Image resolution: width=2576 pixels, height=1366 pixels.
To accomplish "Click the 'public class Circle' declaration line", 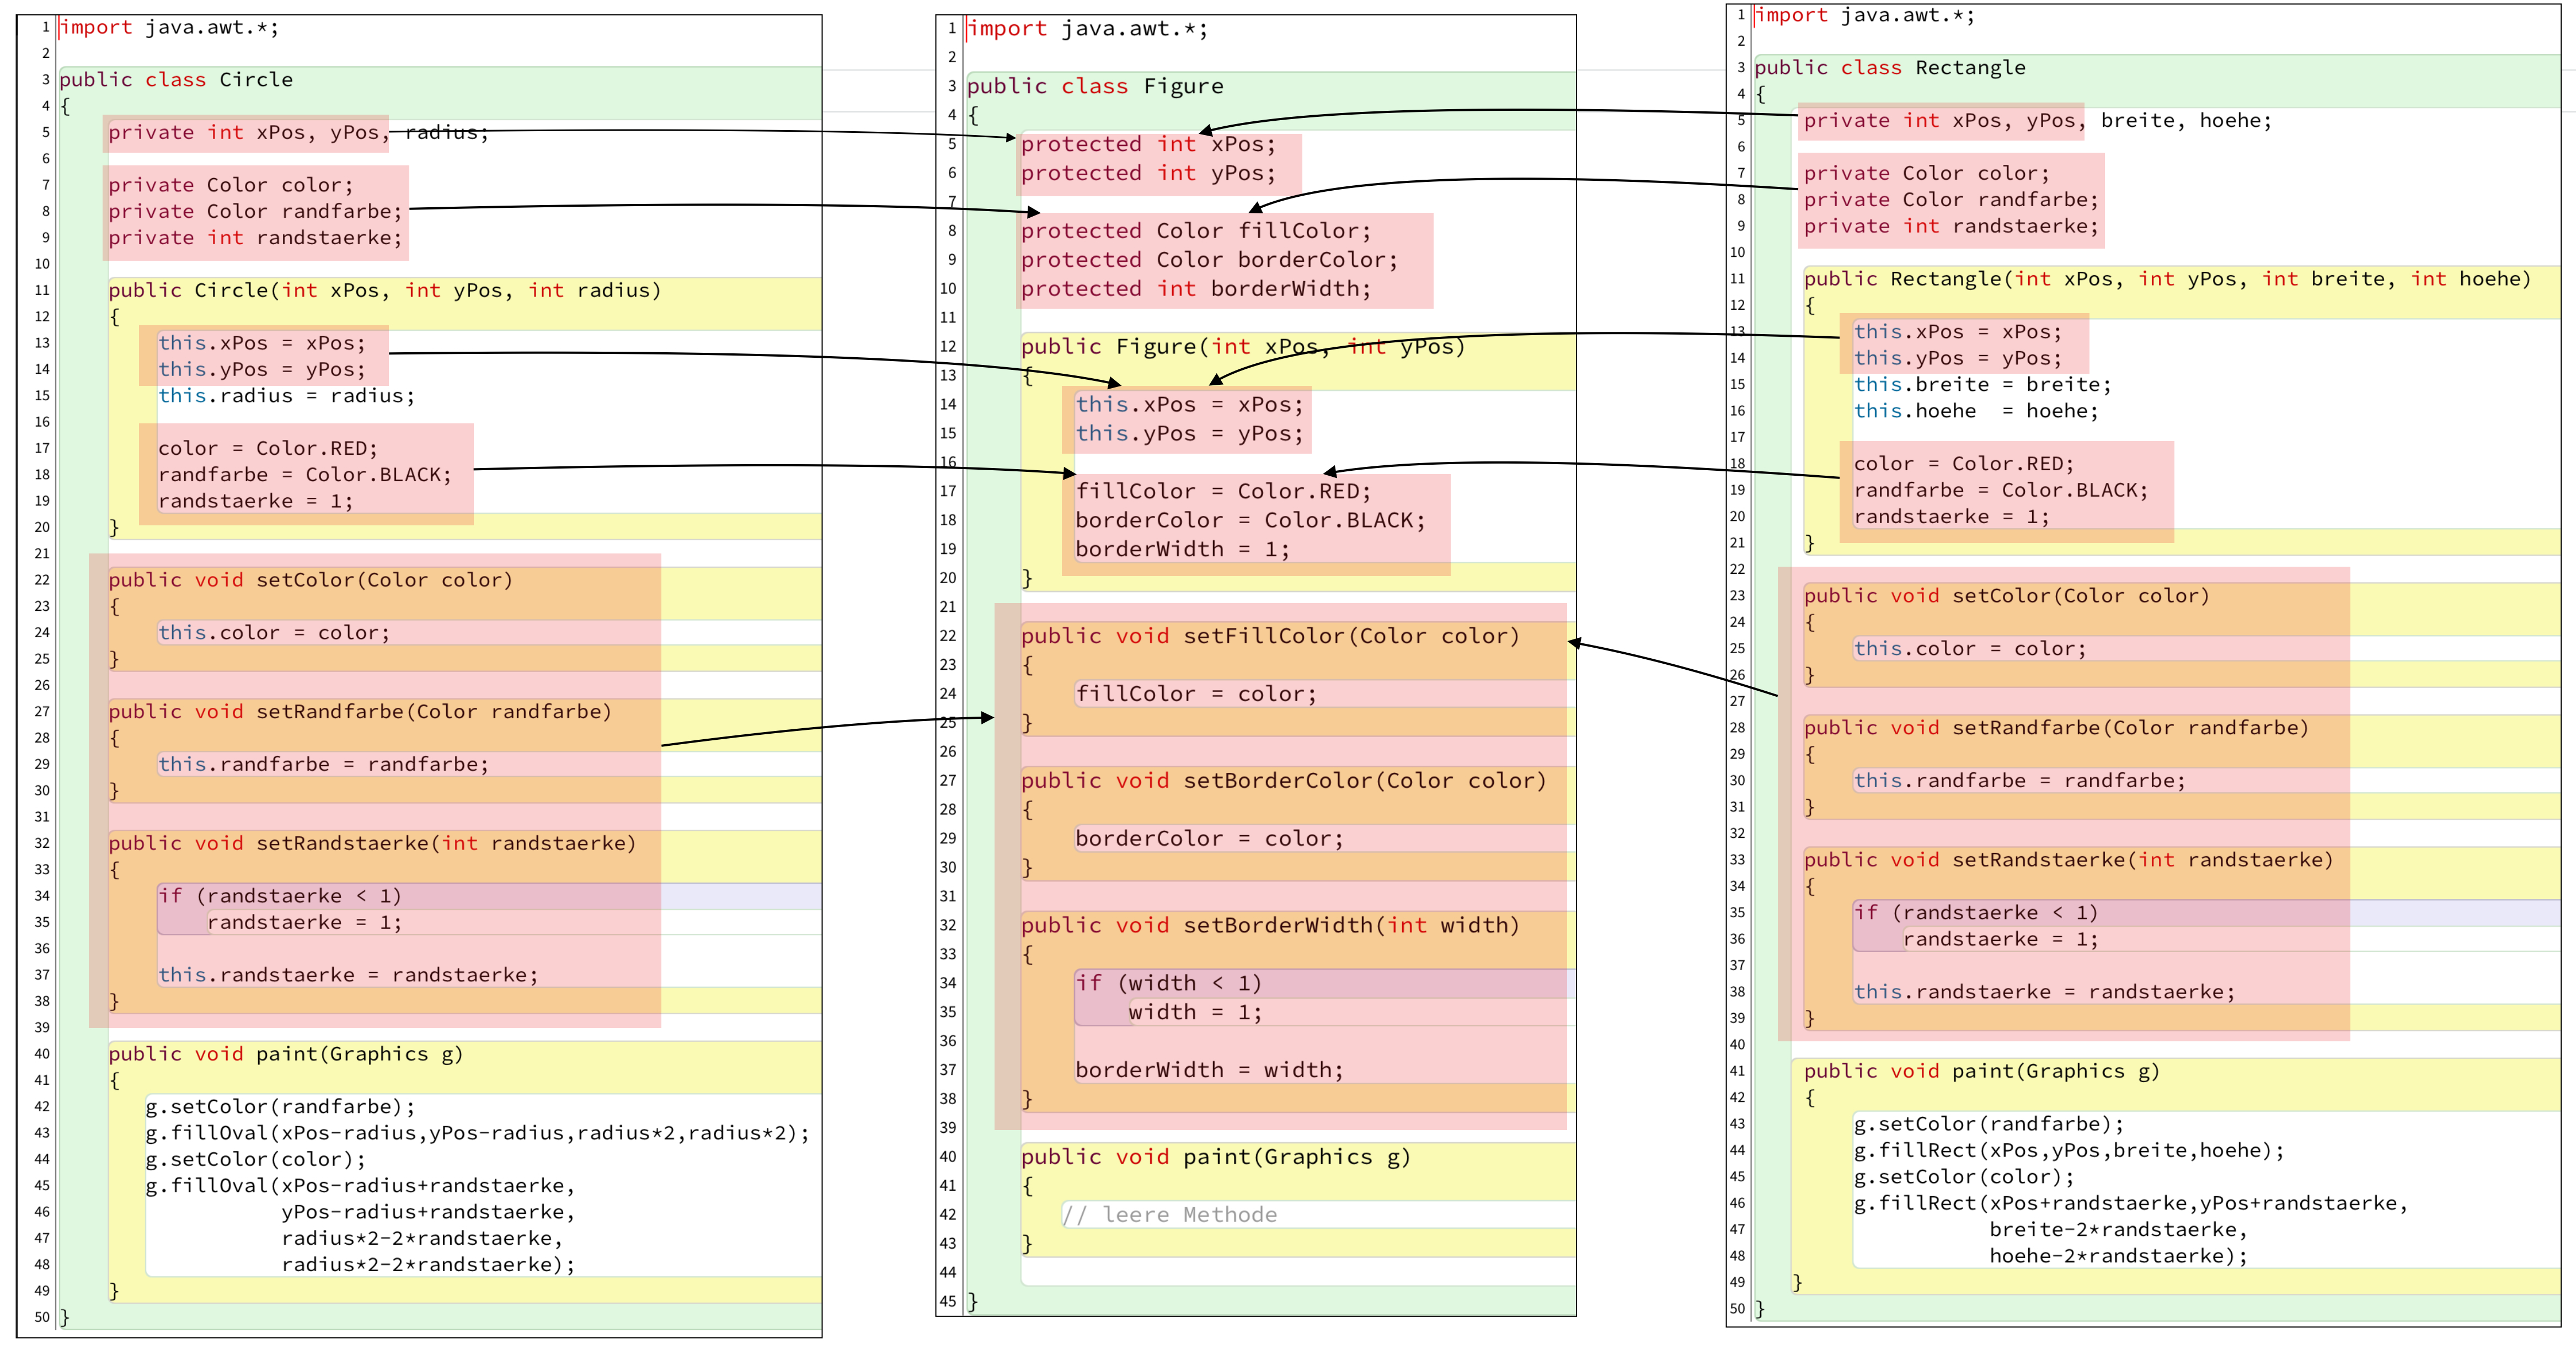I will (176, 80).
